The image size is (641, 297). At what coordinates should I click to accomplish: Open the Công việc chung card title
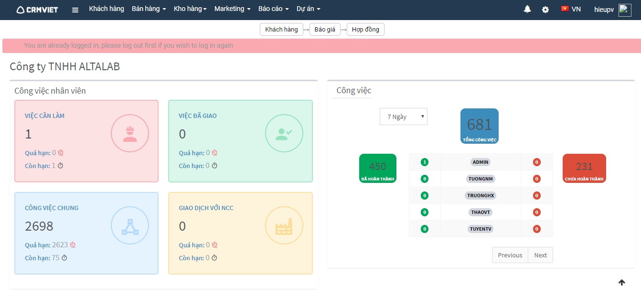(52, 208)
